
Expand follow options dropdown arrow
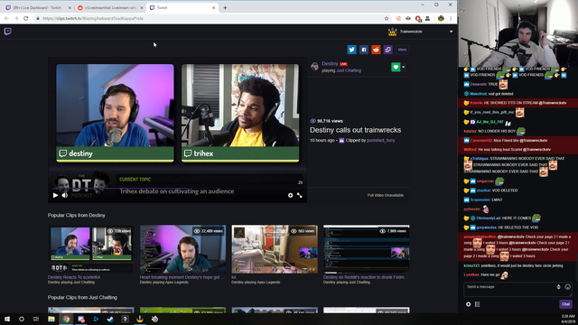click(404, 67)
